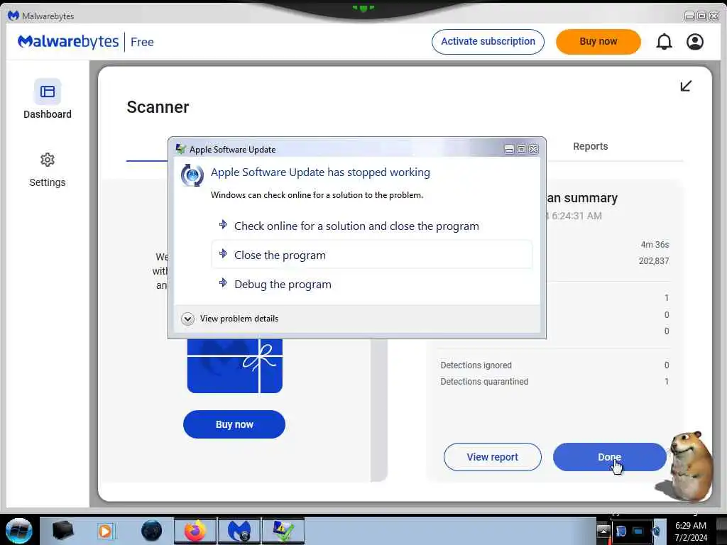Click the Apple Software Update dialog icon
The height and width of the screenshot is (545, 727).
(x=192, y=175)
